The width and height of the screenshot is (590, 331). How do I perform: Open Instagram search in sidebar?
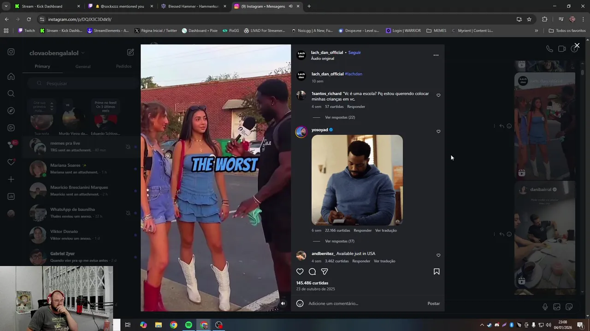coord(11,93)
